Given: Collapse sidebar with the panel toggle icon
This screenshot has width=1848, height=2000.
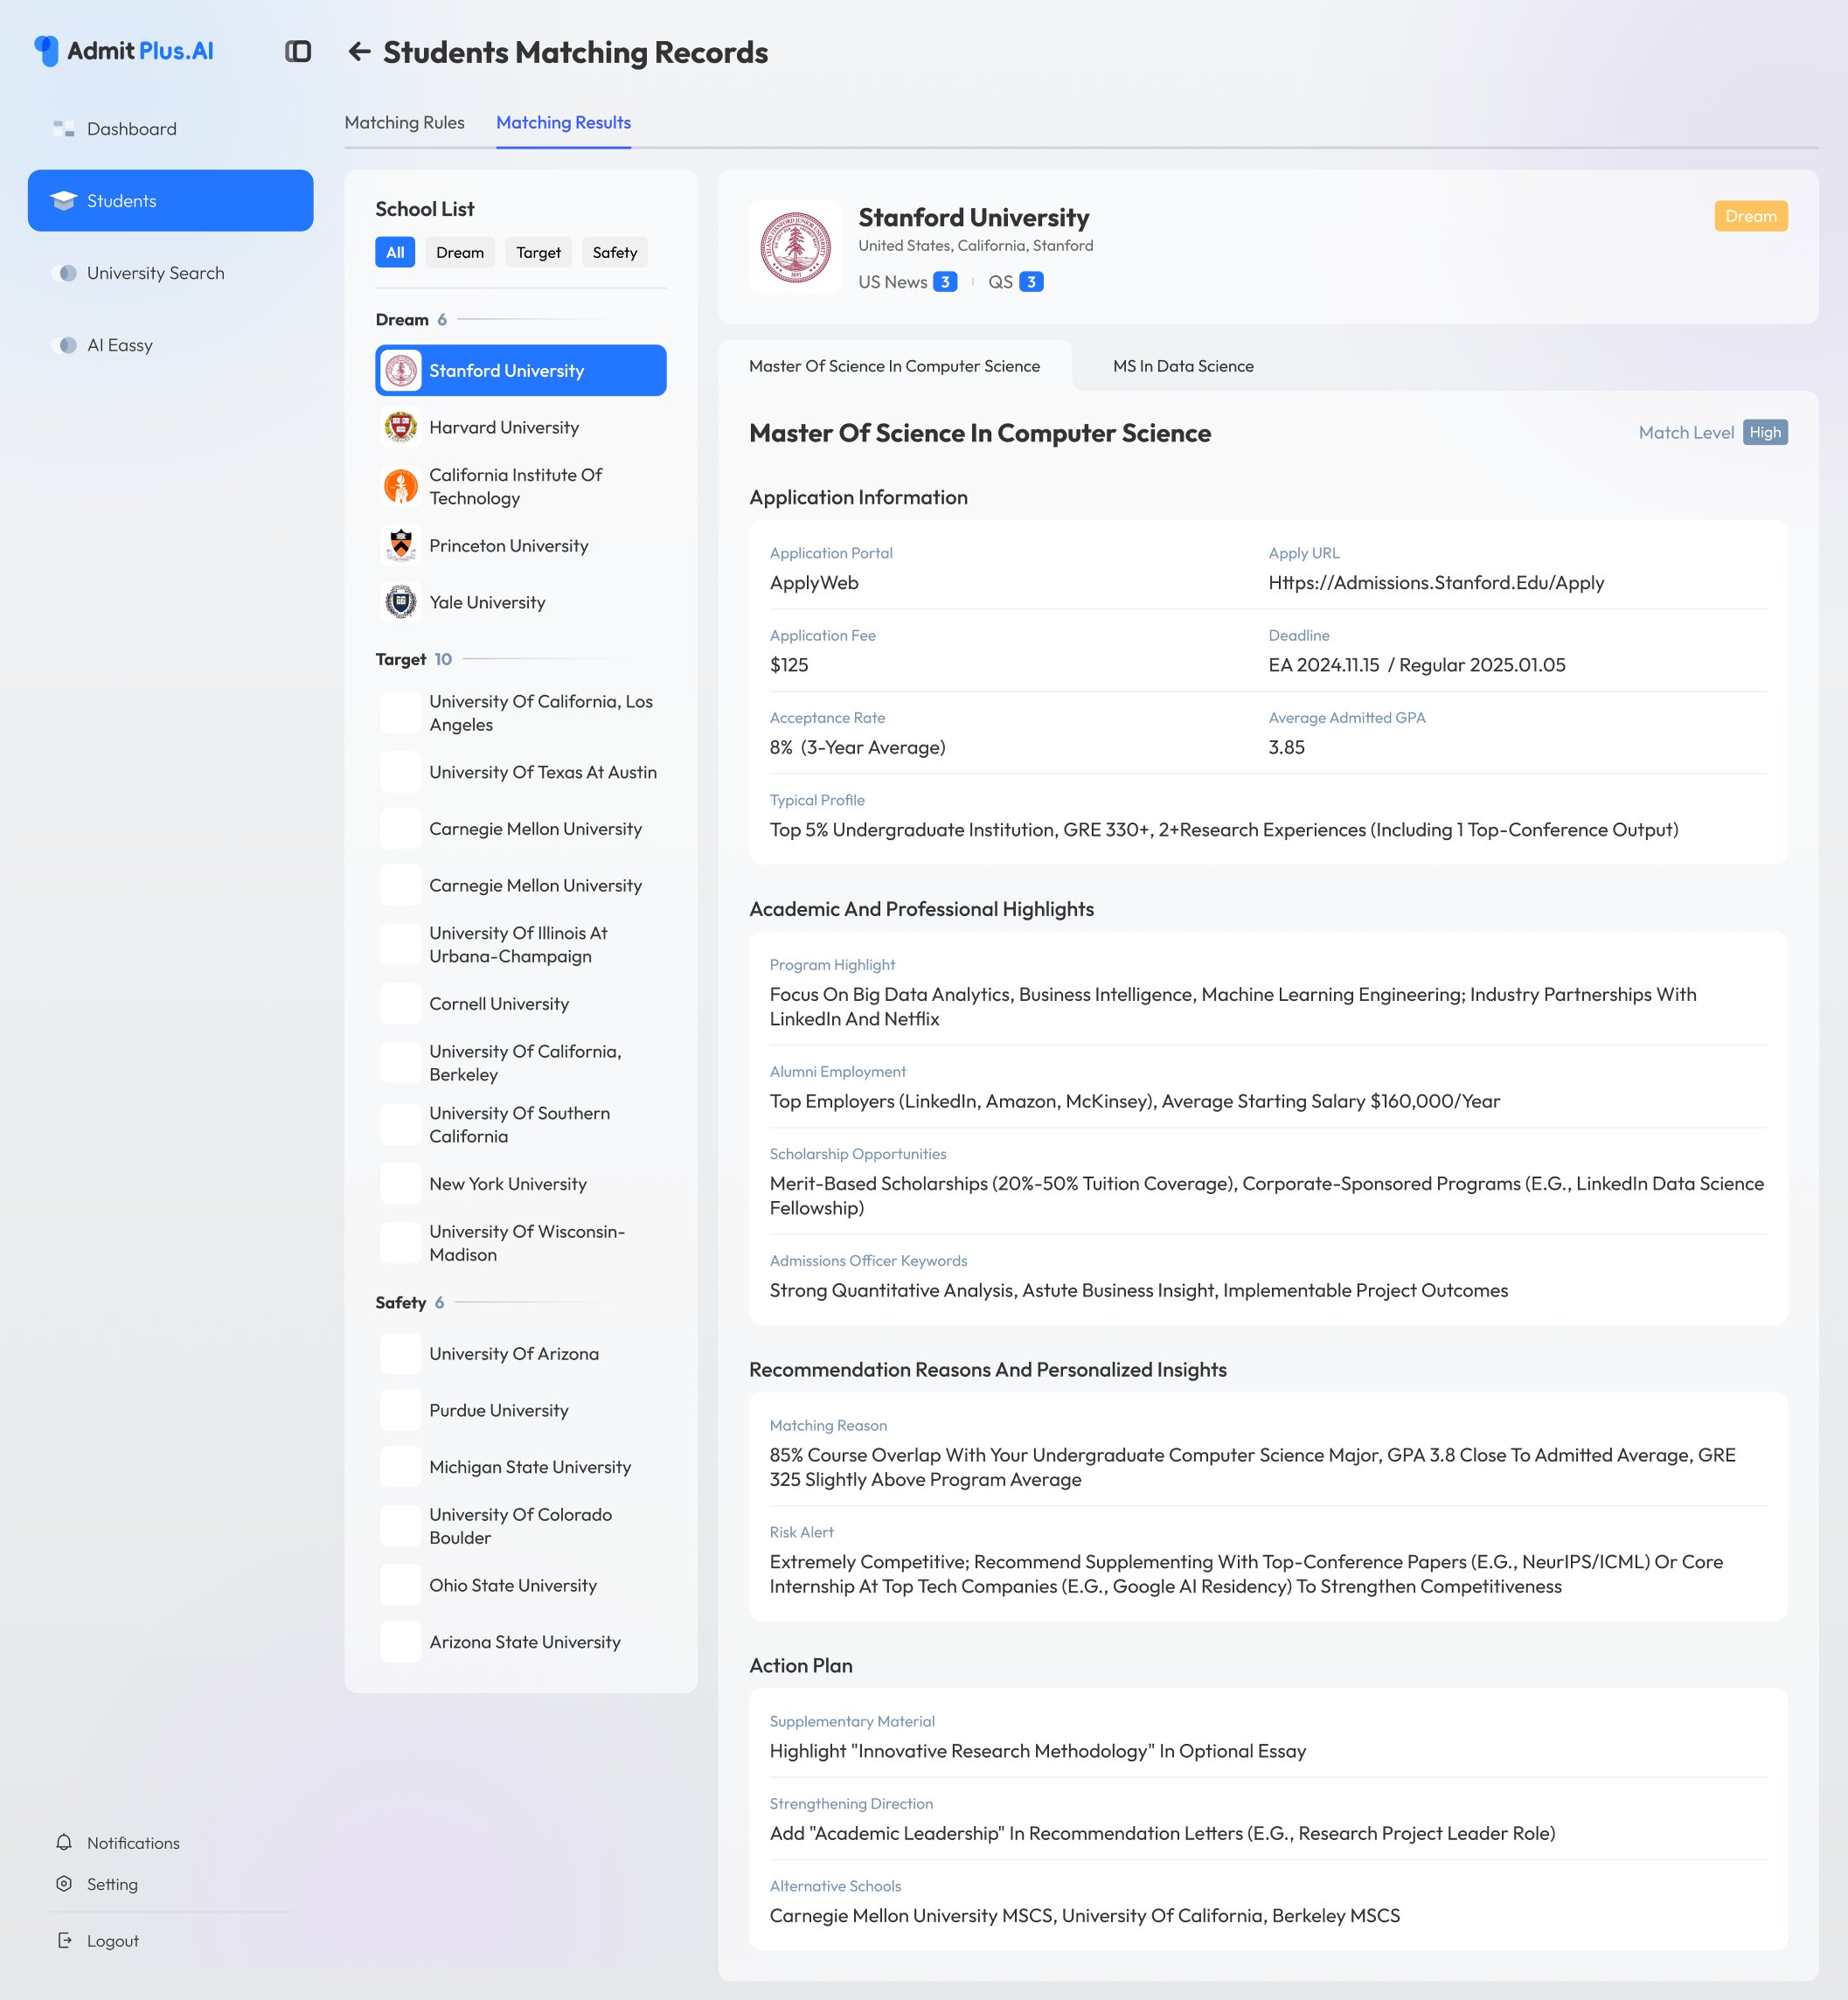Looking at the screenshot, I should pyautogui.click(x=298, y=52).
